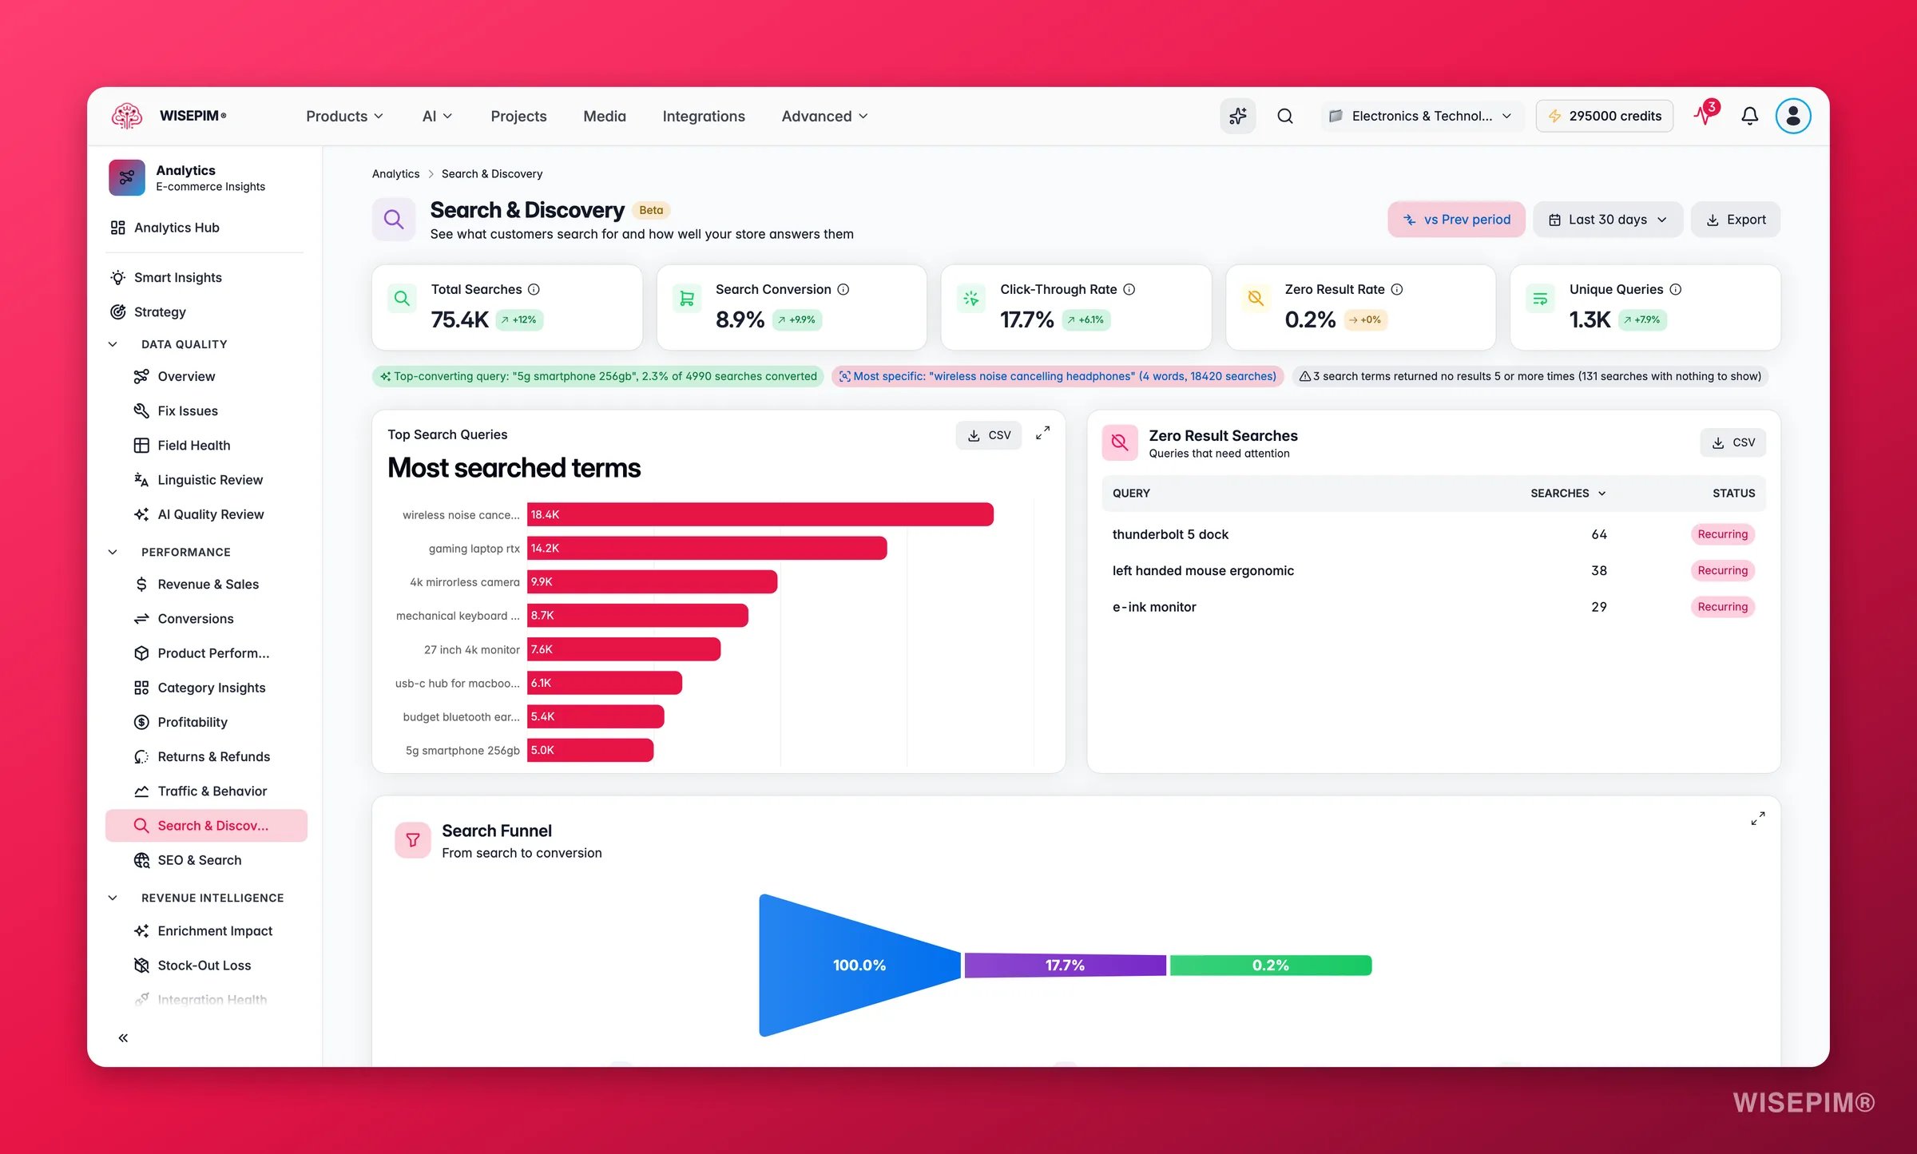Image resolution: width=1917 pixels, height=1154 pixels.
Task: Open the Advanced dropdown menu
Action: click(824, 116)
